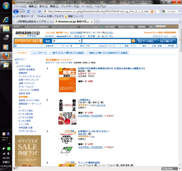
Task: Click the Amazon search text field
Action: click(x=106, y=41)
